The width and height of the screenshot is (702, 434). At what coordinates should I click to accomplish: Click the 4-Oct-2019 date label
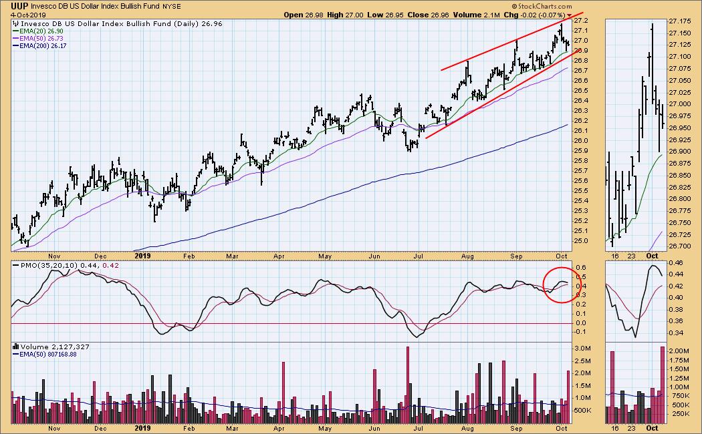[28, 15]
